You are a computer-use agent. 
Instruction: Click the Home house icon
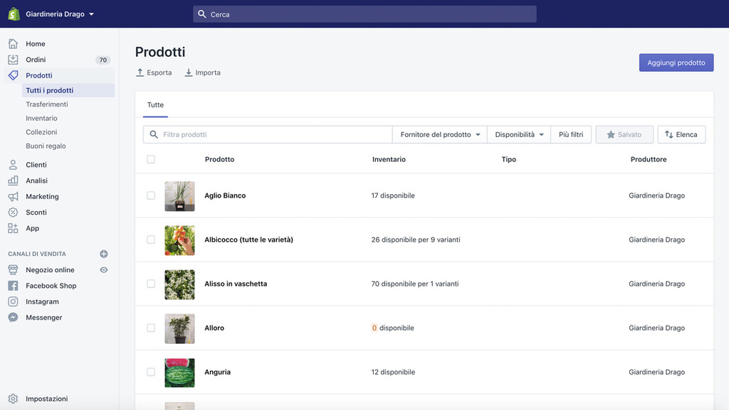click(x=13, y=43)
